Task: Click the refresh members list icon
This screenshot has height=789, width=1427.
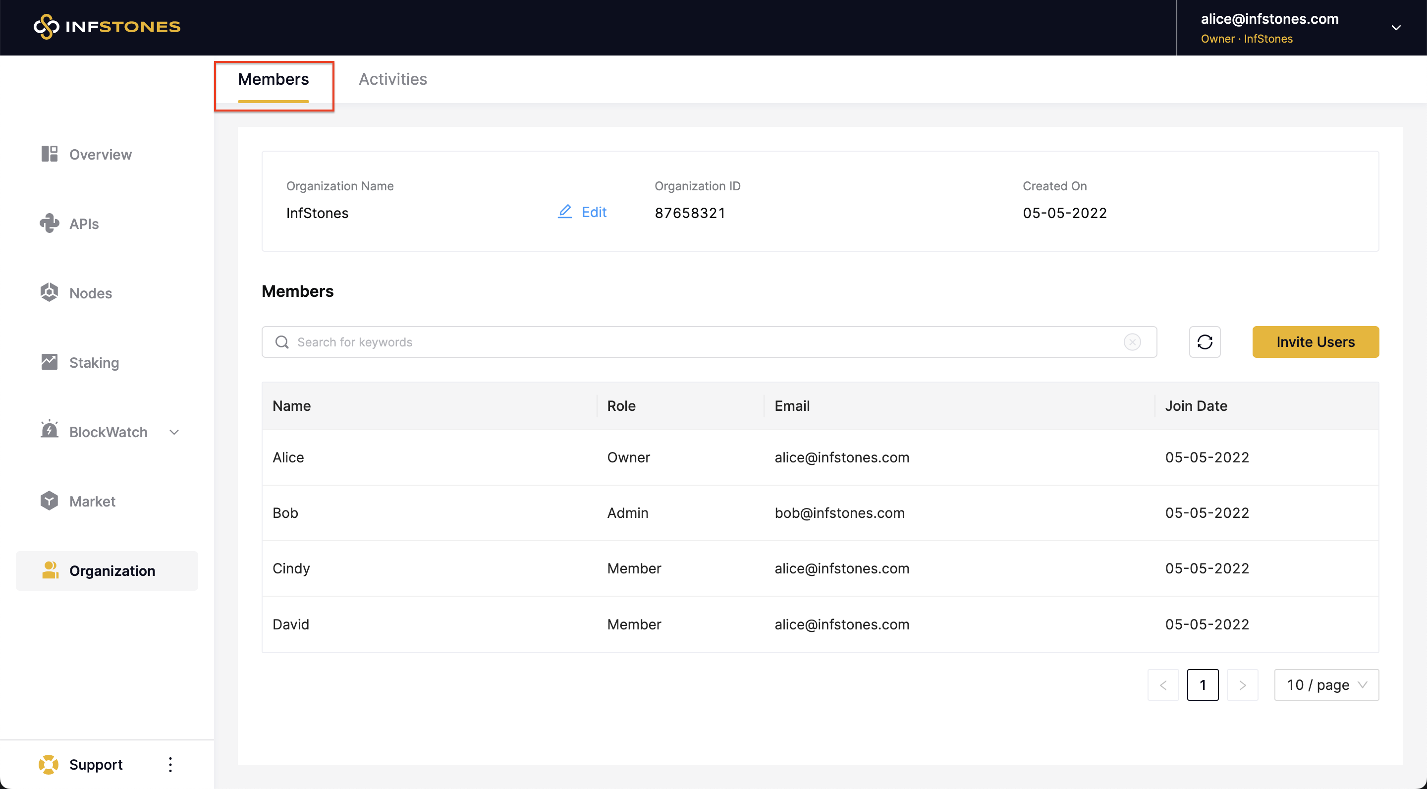Action: (x=1205, y=342)
